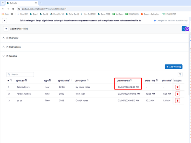191x143 pixels.
Task: Delete the Zelenia Byers worklog row
Action: click(178, 87)
